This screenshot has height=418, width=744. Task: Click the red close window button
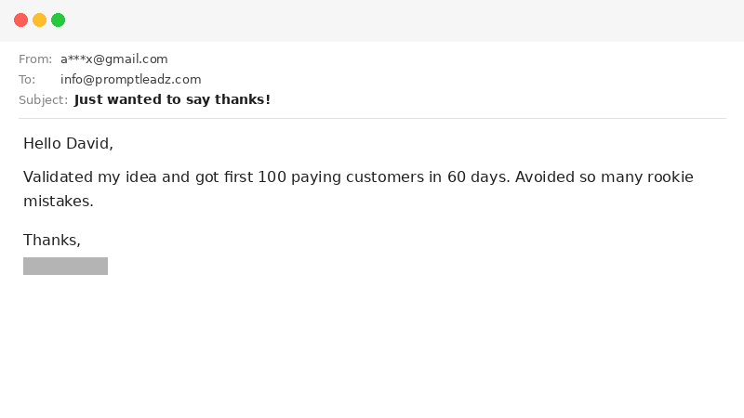click(x=20, y=20)
